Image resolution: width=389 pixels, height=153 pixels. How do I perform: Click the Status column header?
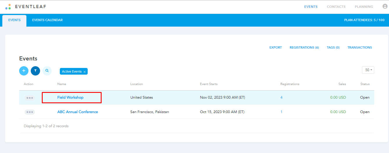(x=365, y=84)
